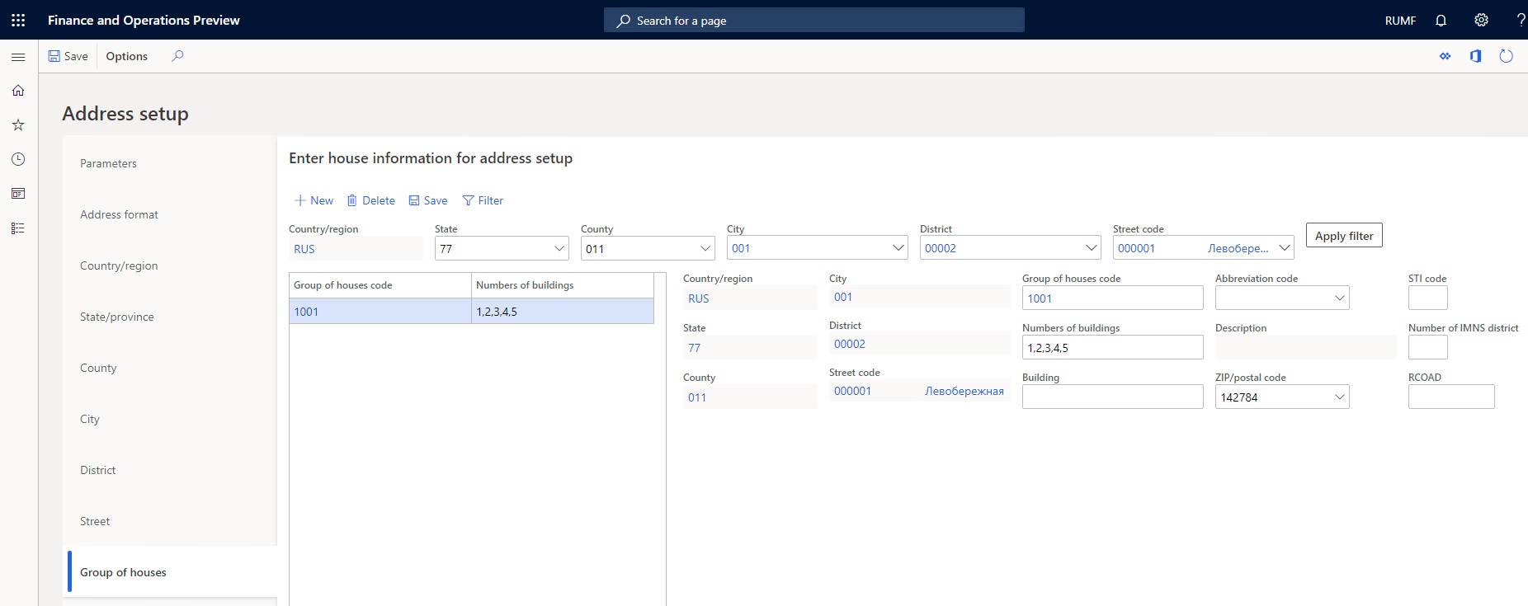Open Favorites star icon in sidebar

pyautogui.click(x=18, y=125)
